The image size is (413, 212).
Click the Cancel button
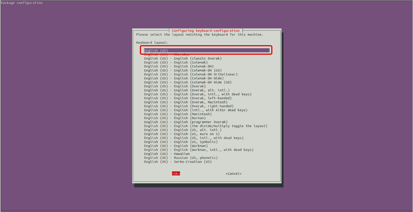click(233, 174)
